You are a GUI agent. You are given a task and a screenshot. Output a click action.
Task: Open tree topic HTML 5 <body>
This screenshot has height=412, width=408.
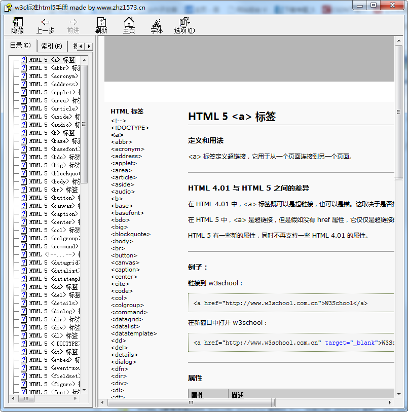54,181
